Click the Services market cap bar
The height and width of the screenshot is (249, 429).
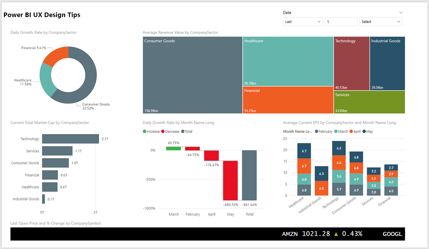tap(57, 151)
